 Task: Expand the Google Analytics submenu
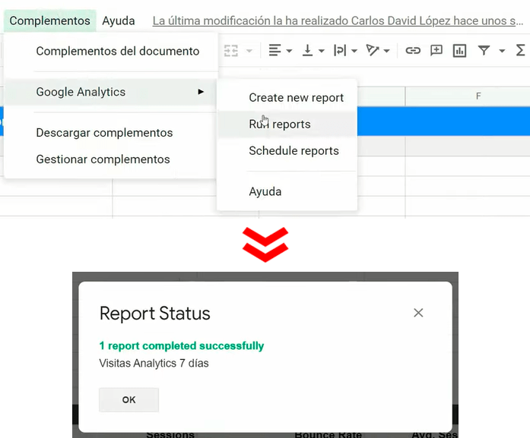tap(110, 92)
